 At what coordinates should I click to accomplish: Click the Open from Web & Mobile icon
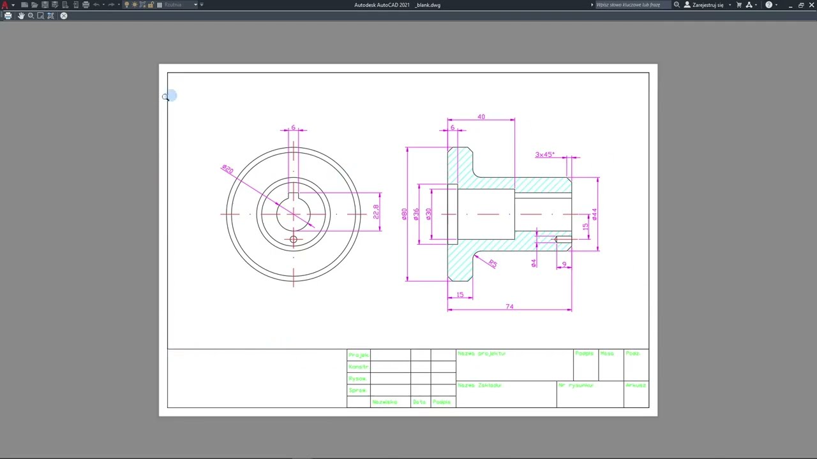click(x=65, y=4)
